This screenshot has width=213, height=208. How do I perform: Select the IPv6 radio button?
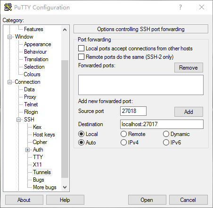[166, 143]
